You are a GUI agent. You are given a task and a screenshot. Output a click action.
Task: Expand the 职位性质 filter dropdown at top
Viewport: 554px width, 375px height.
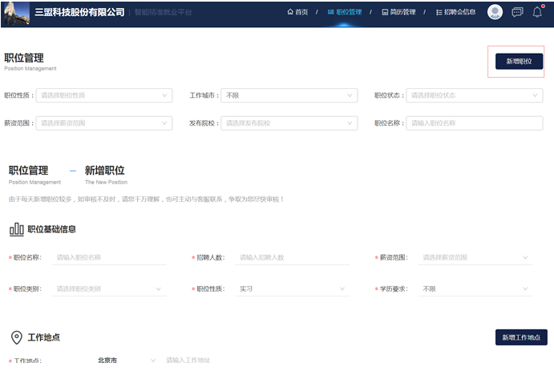104,95
